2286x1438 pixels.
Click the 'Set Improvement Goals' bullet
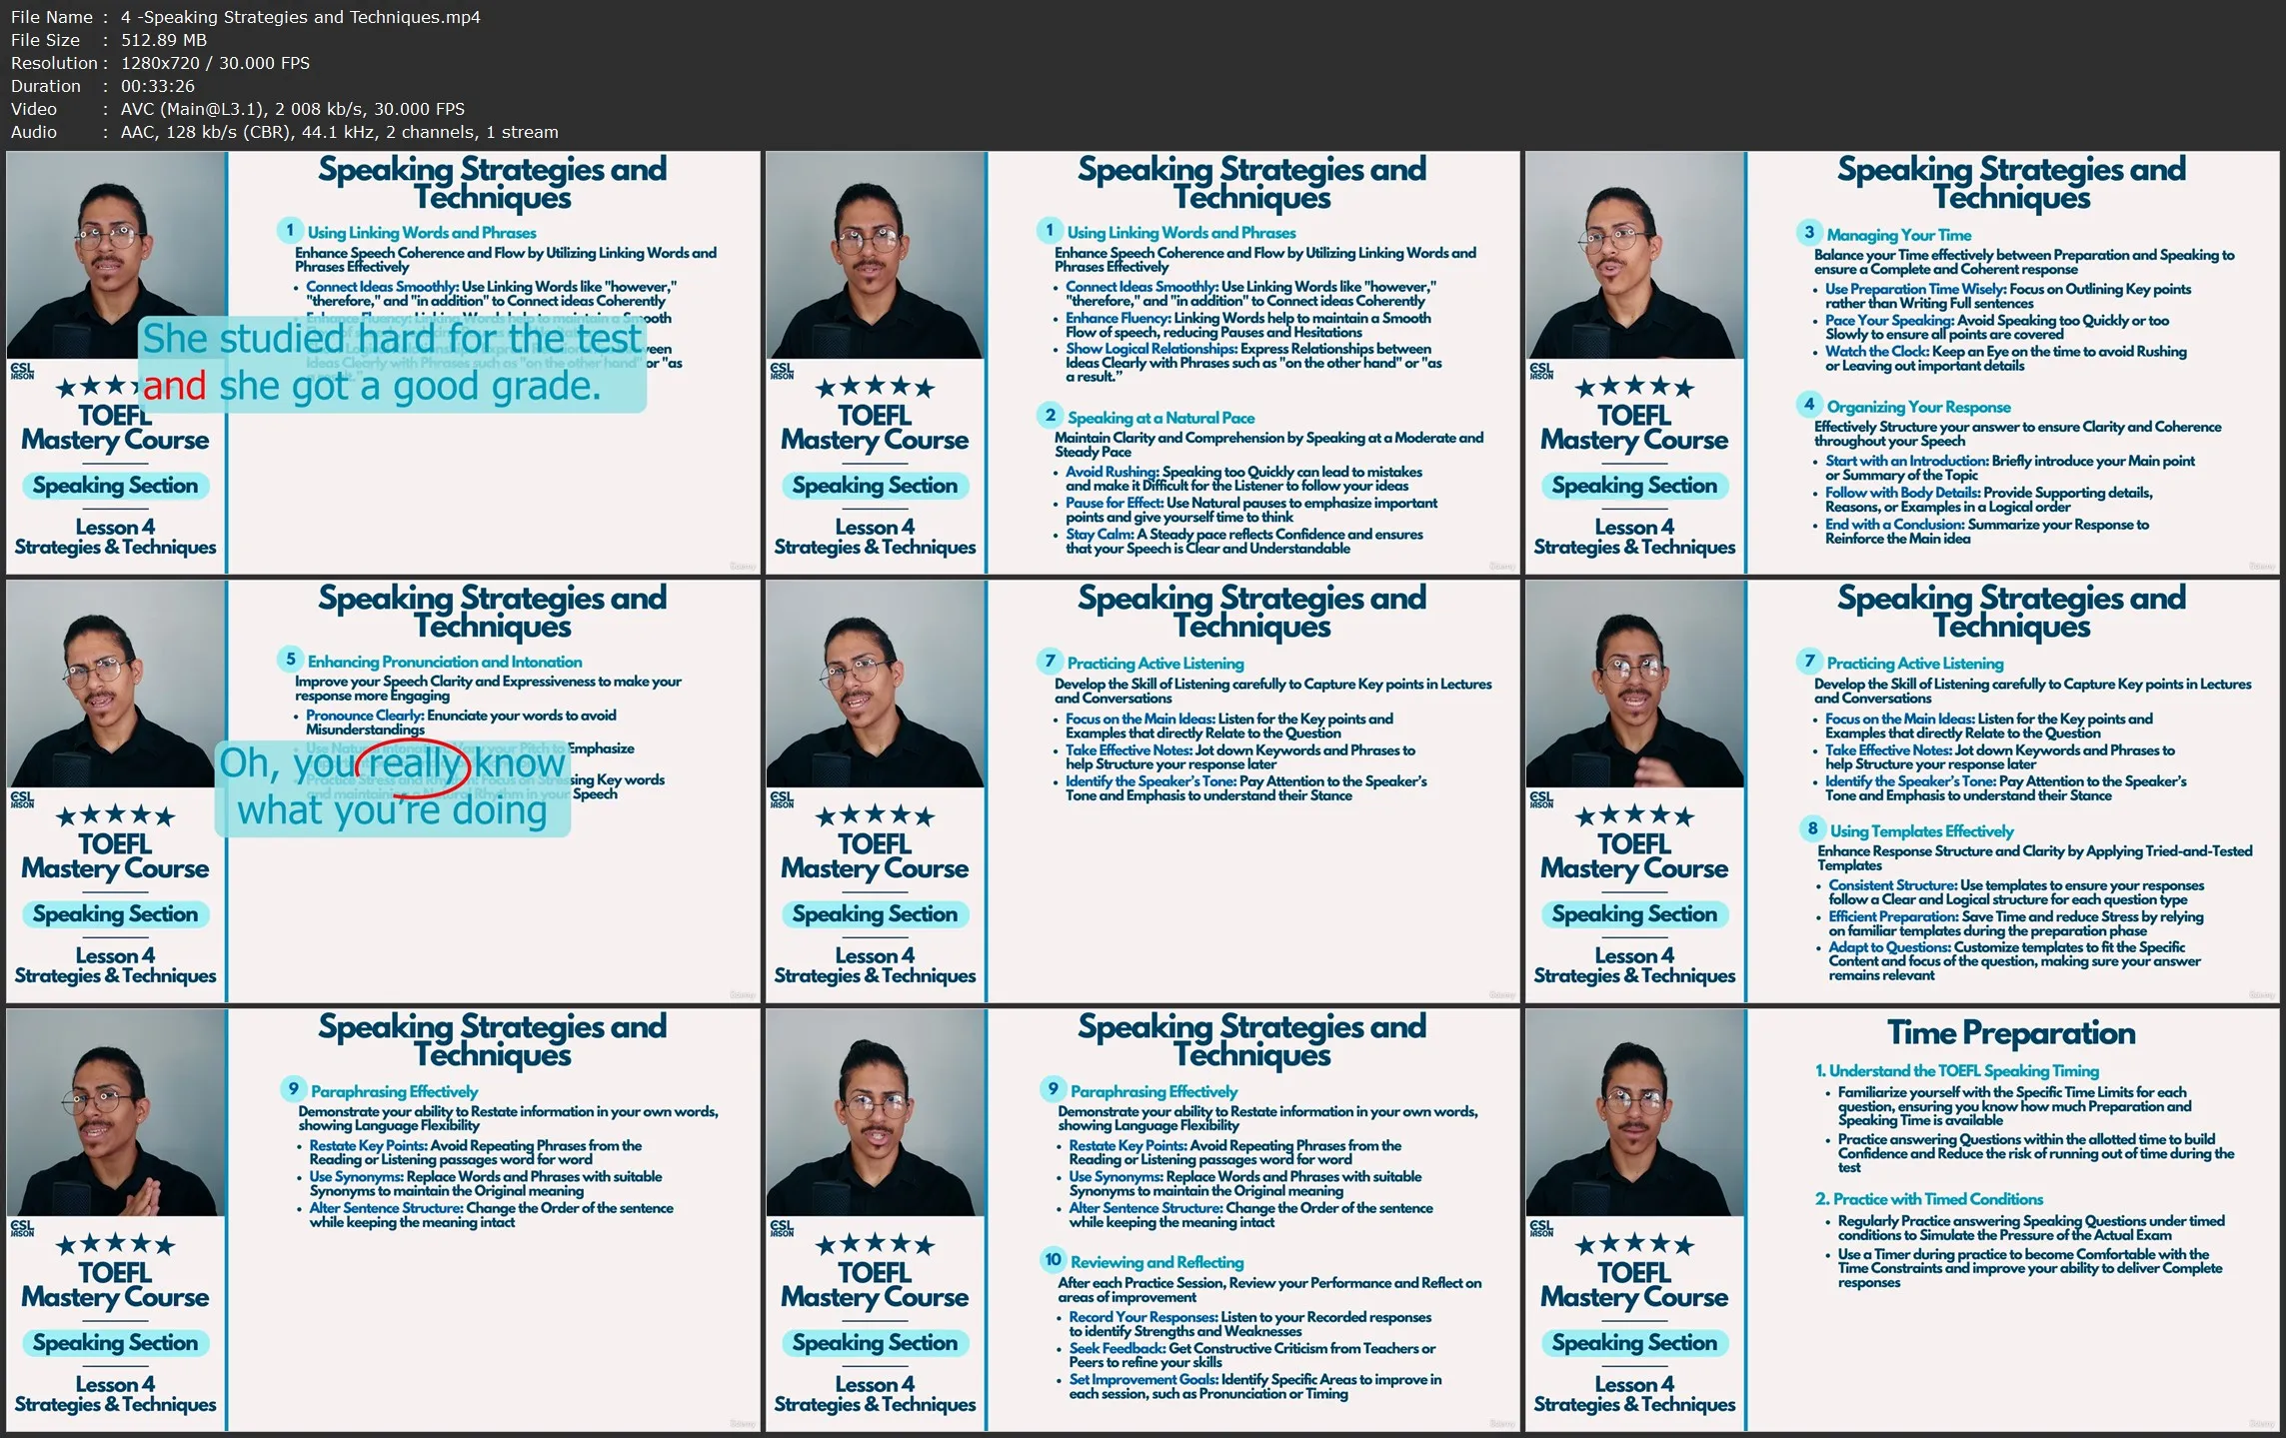1255,1386
